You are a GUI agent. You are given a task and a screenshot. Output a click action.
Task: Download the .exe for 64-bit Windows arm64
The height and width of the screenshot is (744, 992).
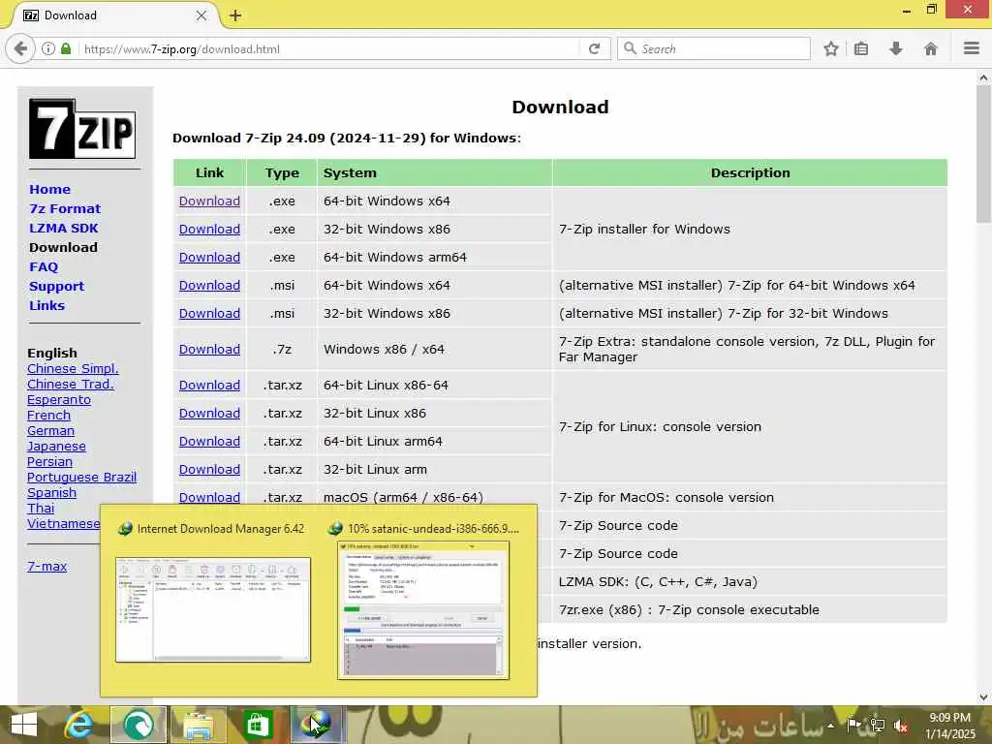[x=209, y=258]
